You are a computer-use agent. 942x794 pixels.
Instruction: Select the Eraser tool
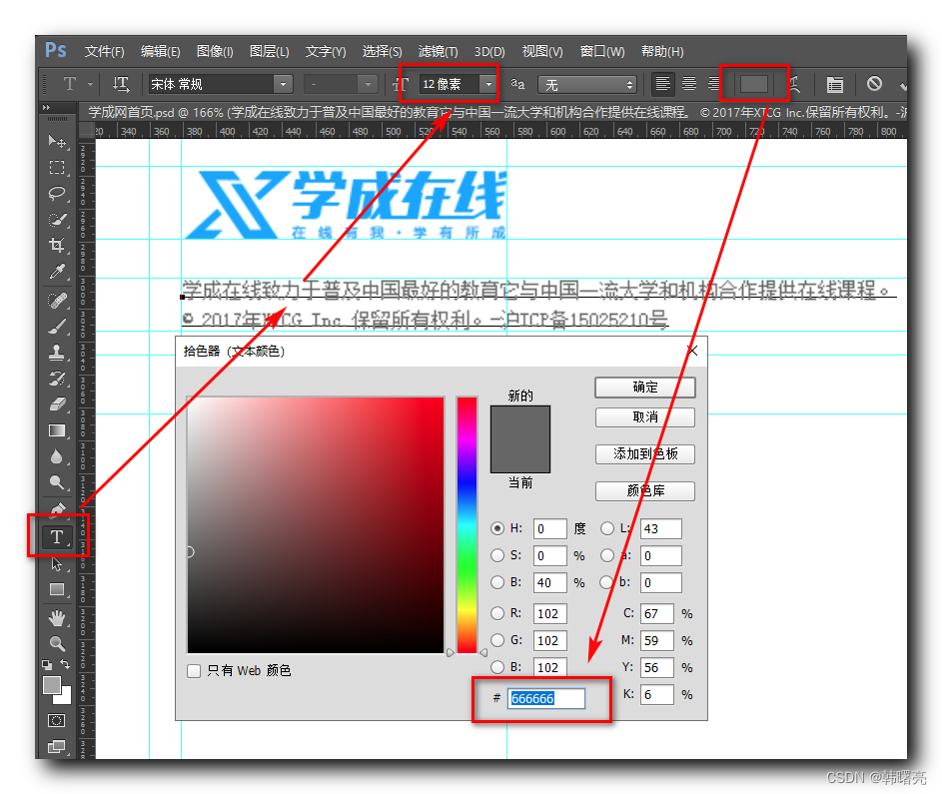pos(57,404)
